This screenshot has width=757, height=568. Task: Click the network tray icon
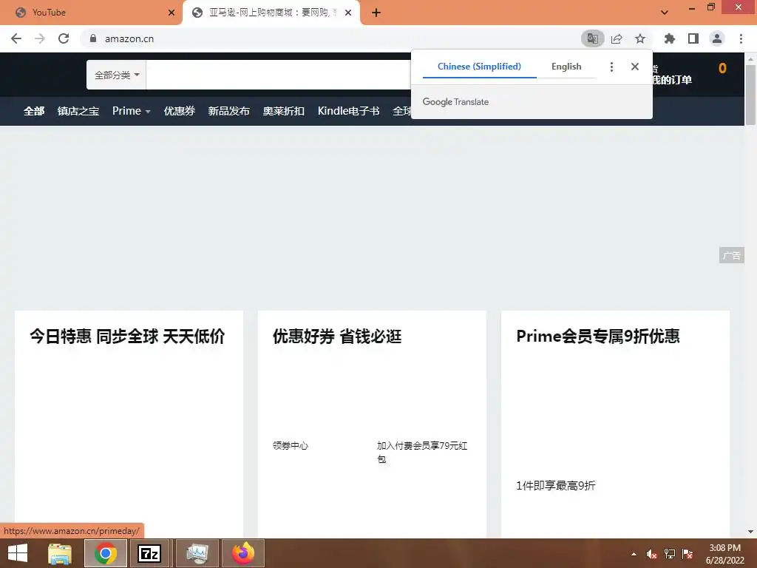click(670, 554)
